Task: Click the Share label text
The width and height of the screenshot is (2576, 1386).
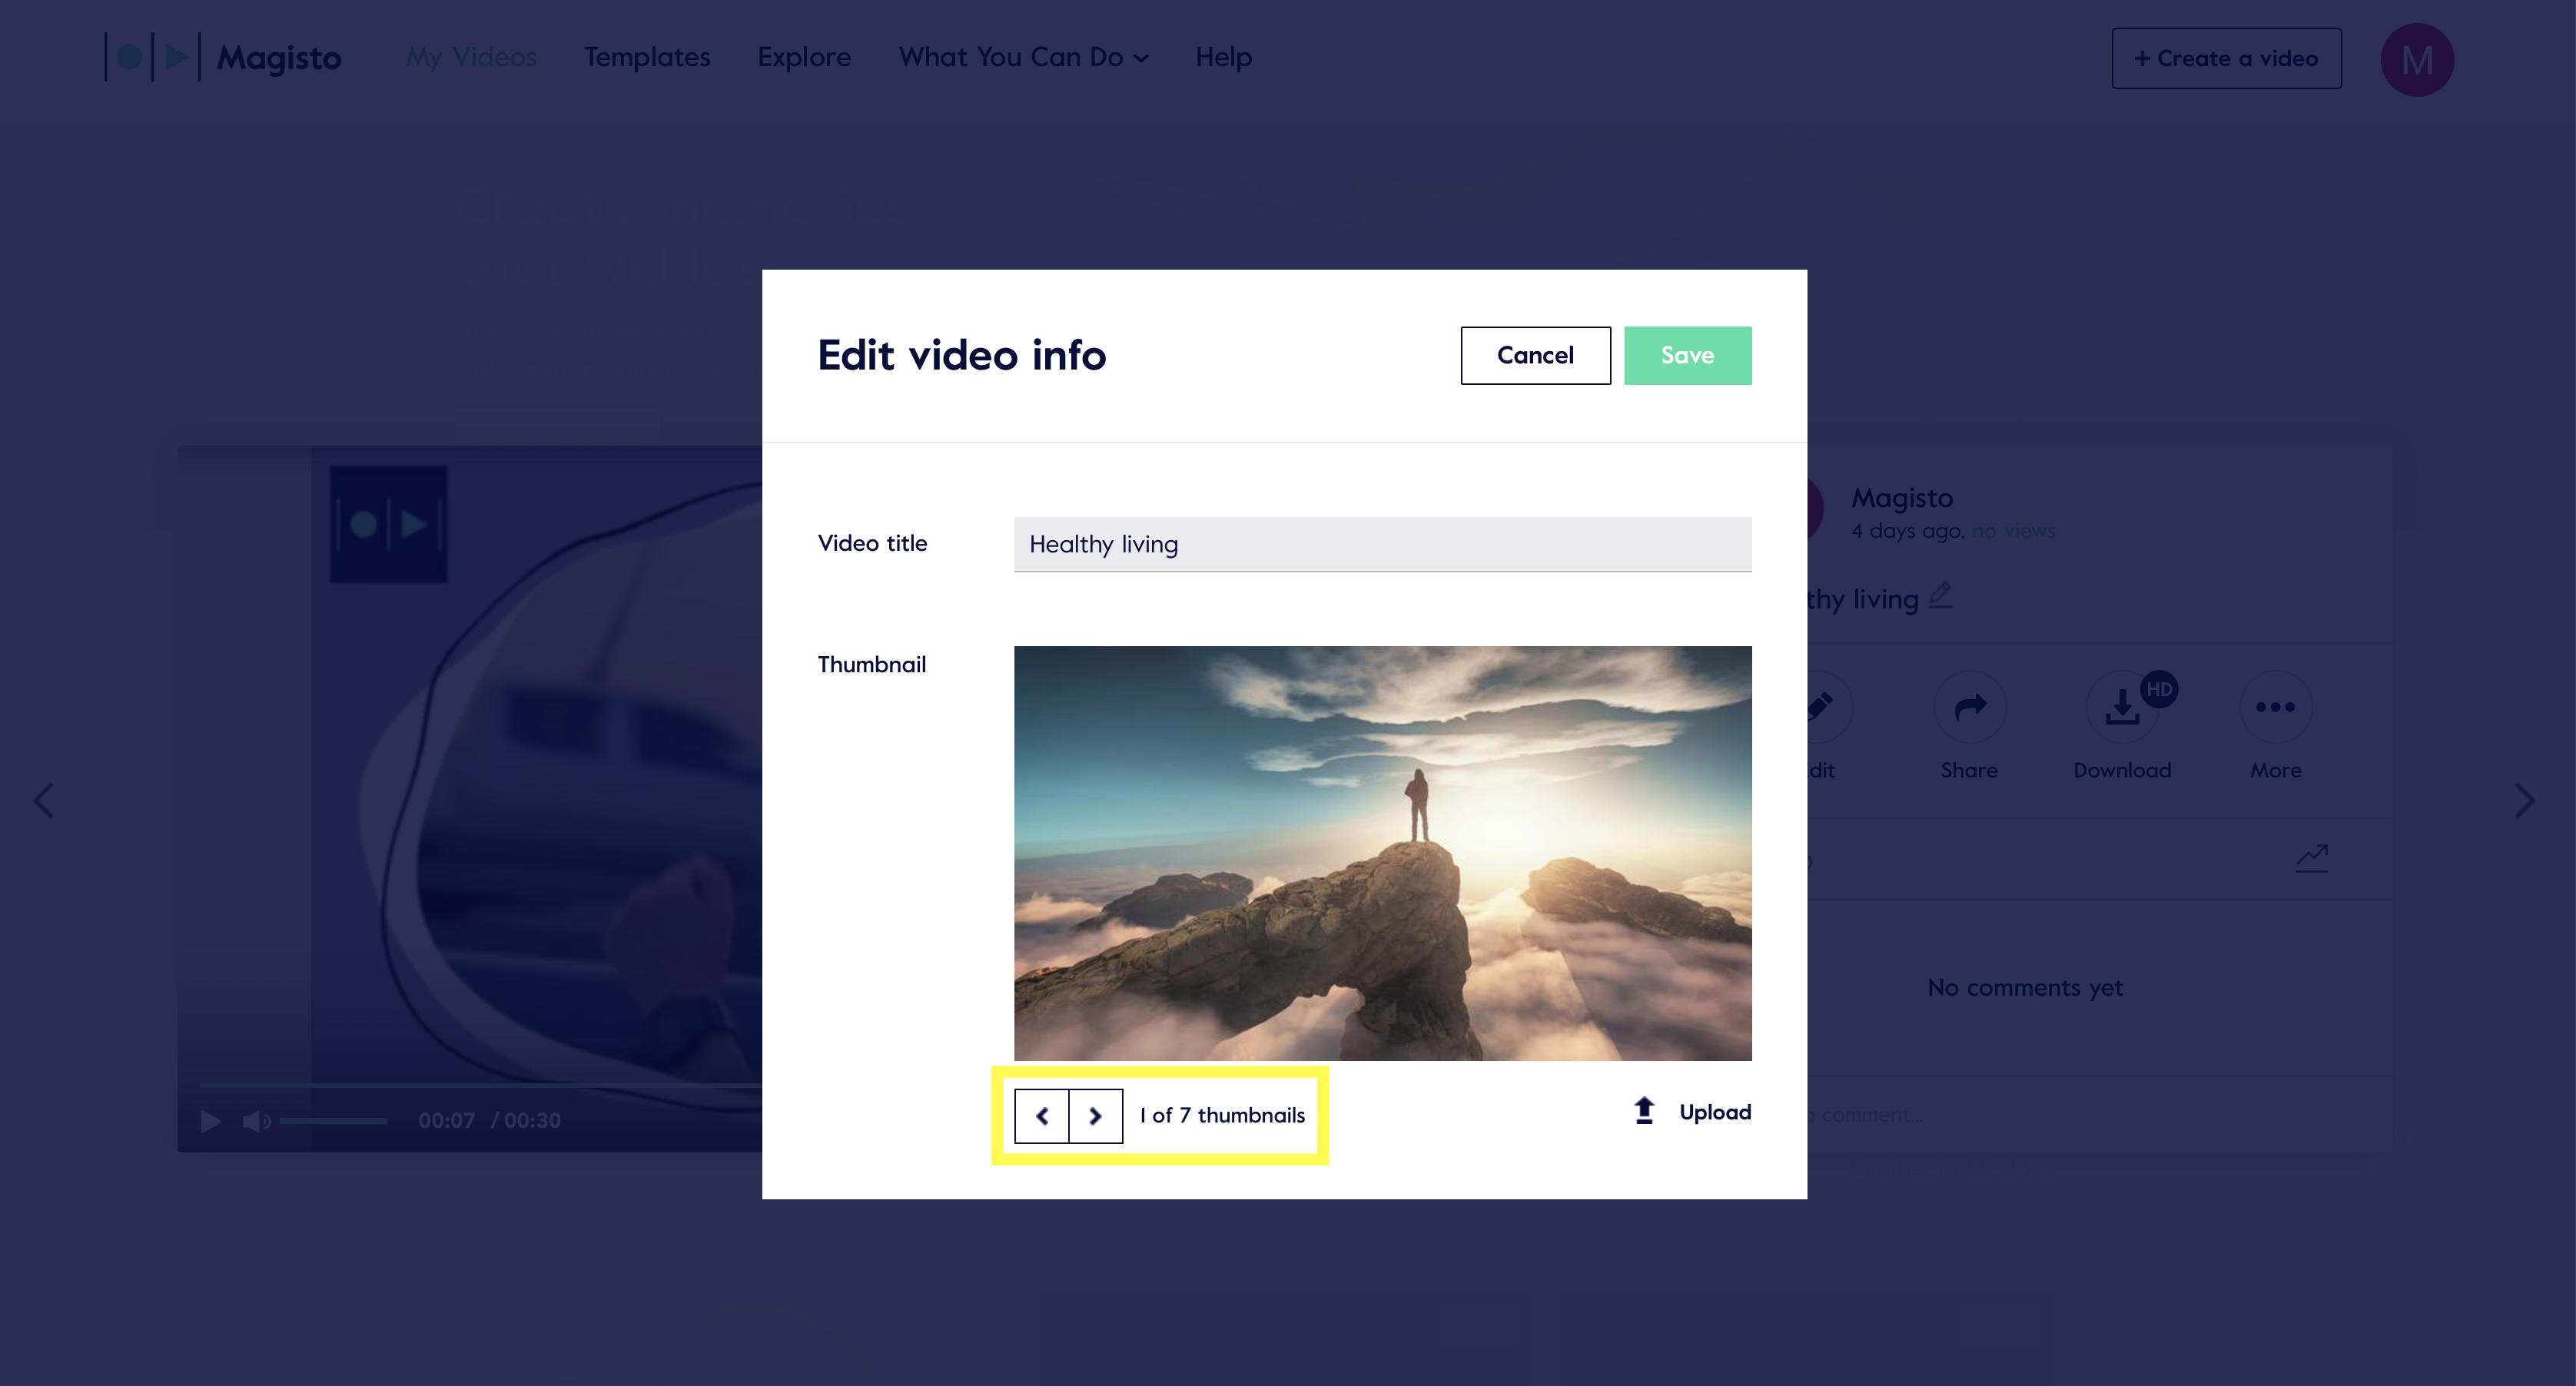Action: click(x=1969, y=770)
